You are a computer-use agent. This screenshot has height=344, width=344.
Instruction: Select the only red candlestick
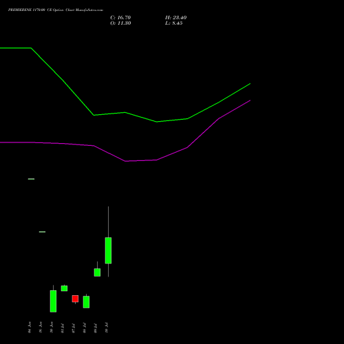point(75,299)
